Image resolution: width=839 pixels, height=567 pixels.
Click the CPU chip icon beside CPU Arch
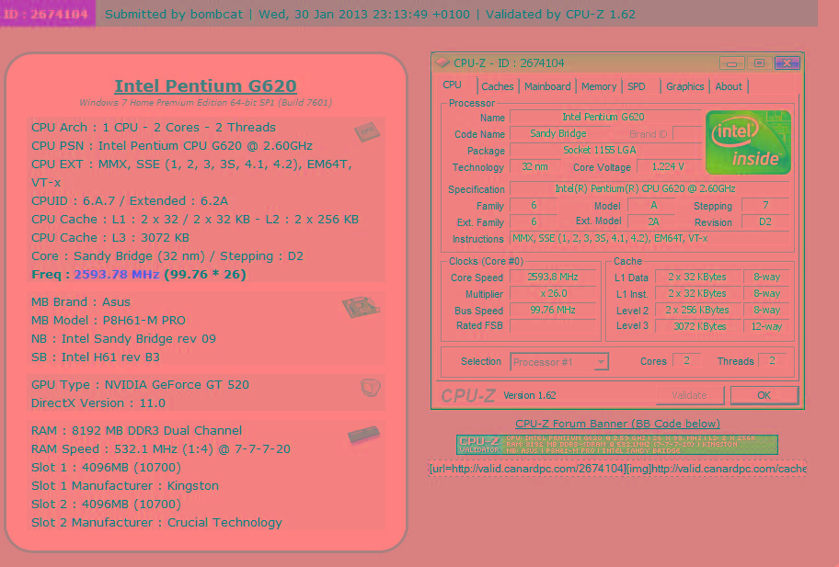(x=367, y=130)
